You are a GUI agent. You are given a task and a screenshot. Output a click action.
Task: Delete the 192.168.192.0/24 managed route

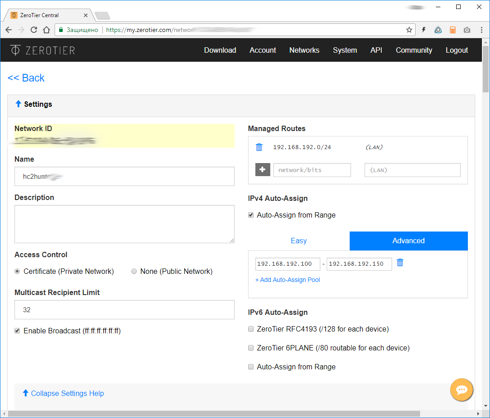tap(259, 147)
